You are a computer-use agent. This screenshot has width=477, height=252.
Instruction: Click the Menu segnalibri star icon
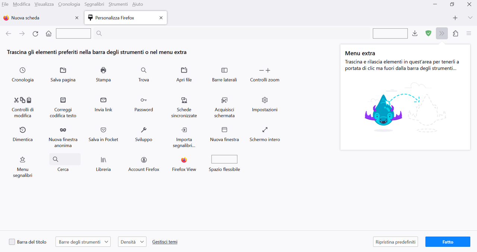click(23, 159)
